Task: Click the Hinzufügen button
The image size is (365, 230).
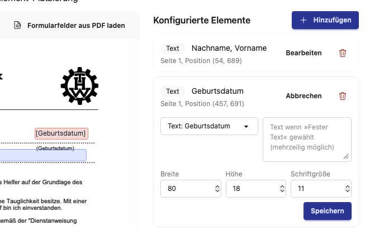Action: [x=325, y=20]
